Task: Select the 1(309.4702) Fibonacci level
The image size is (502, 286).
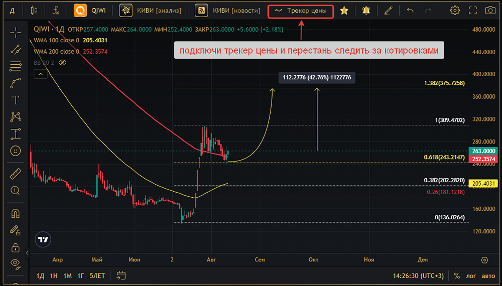Action: (x=449, y=120)
